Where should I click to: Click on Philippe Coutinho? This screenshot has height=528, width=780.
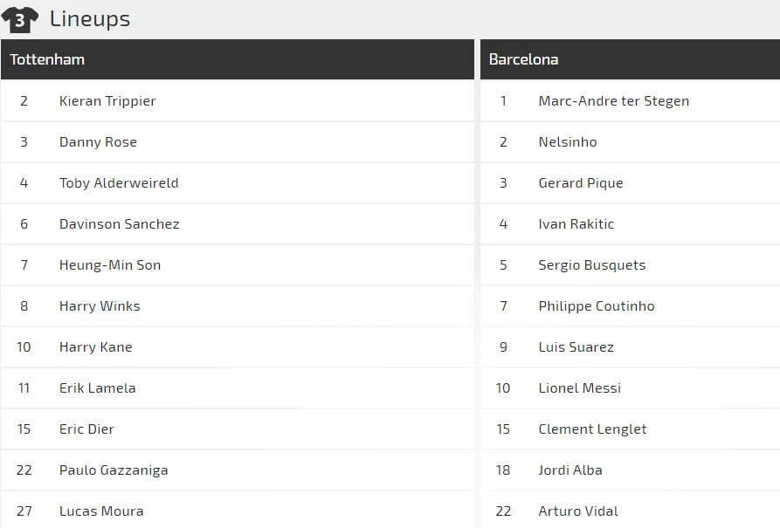596,306
